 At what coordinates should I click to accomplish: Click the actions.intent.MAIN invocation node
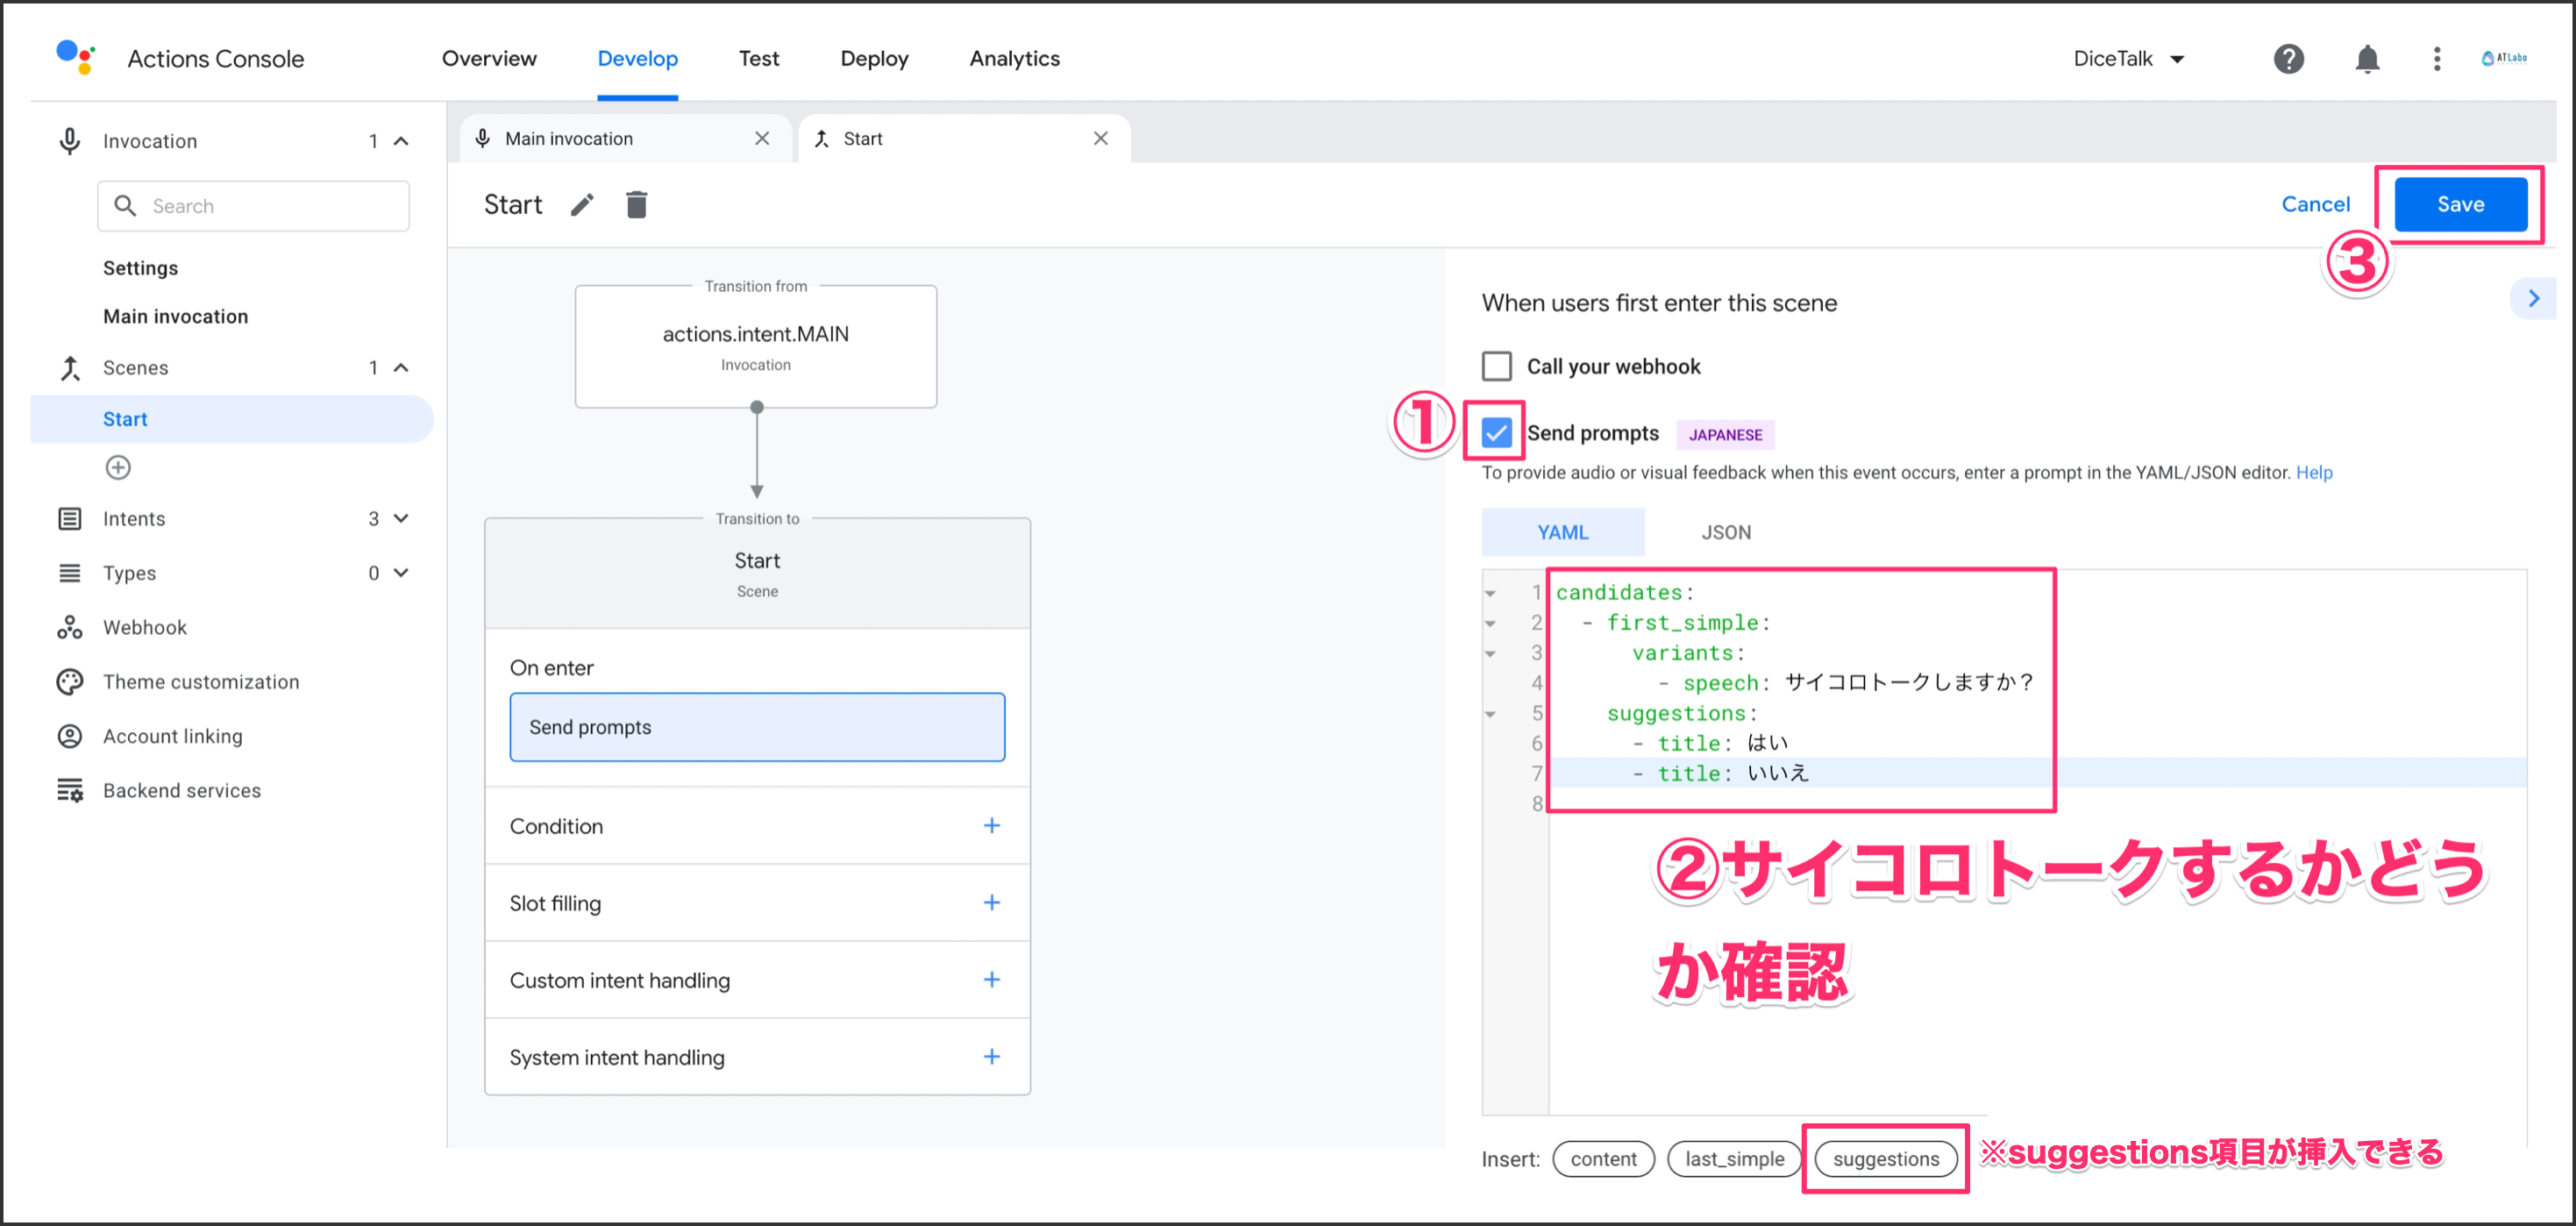pyautogui.click(x=756, y=346)
